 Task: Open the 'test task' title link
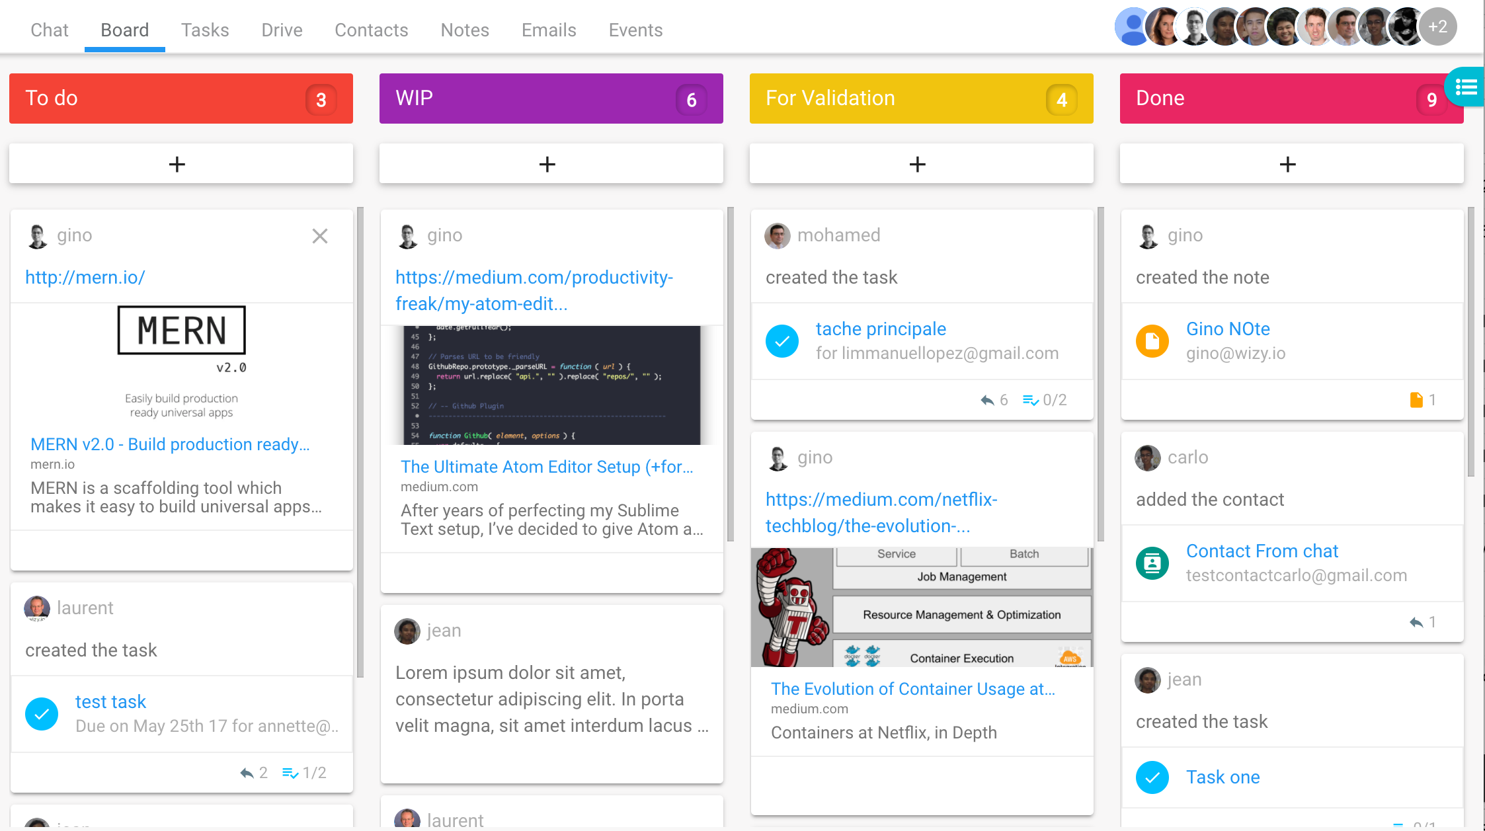pos(110,701)
